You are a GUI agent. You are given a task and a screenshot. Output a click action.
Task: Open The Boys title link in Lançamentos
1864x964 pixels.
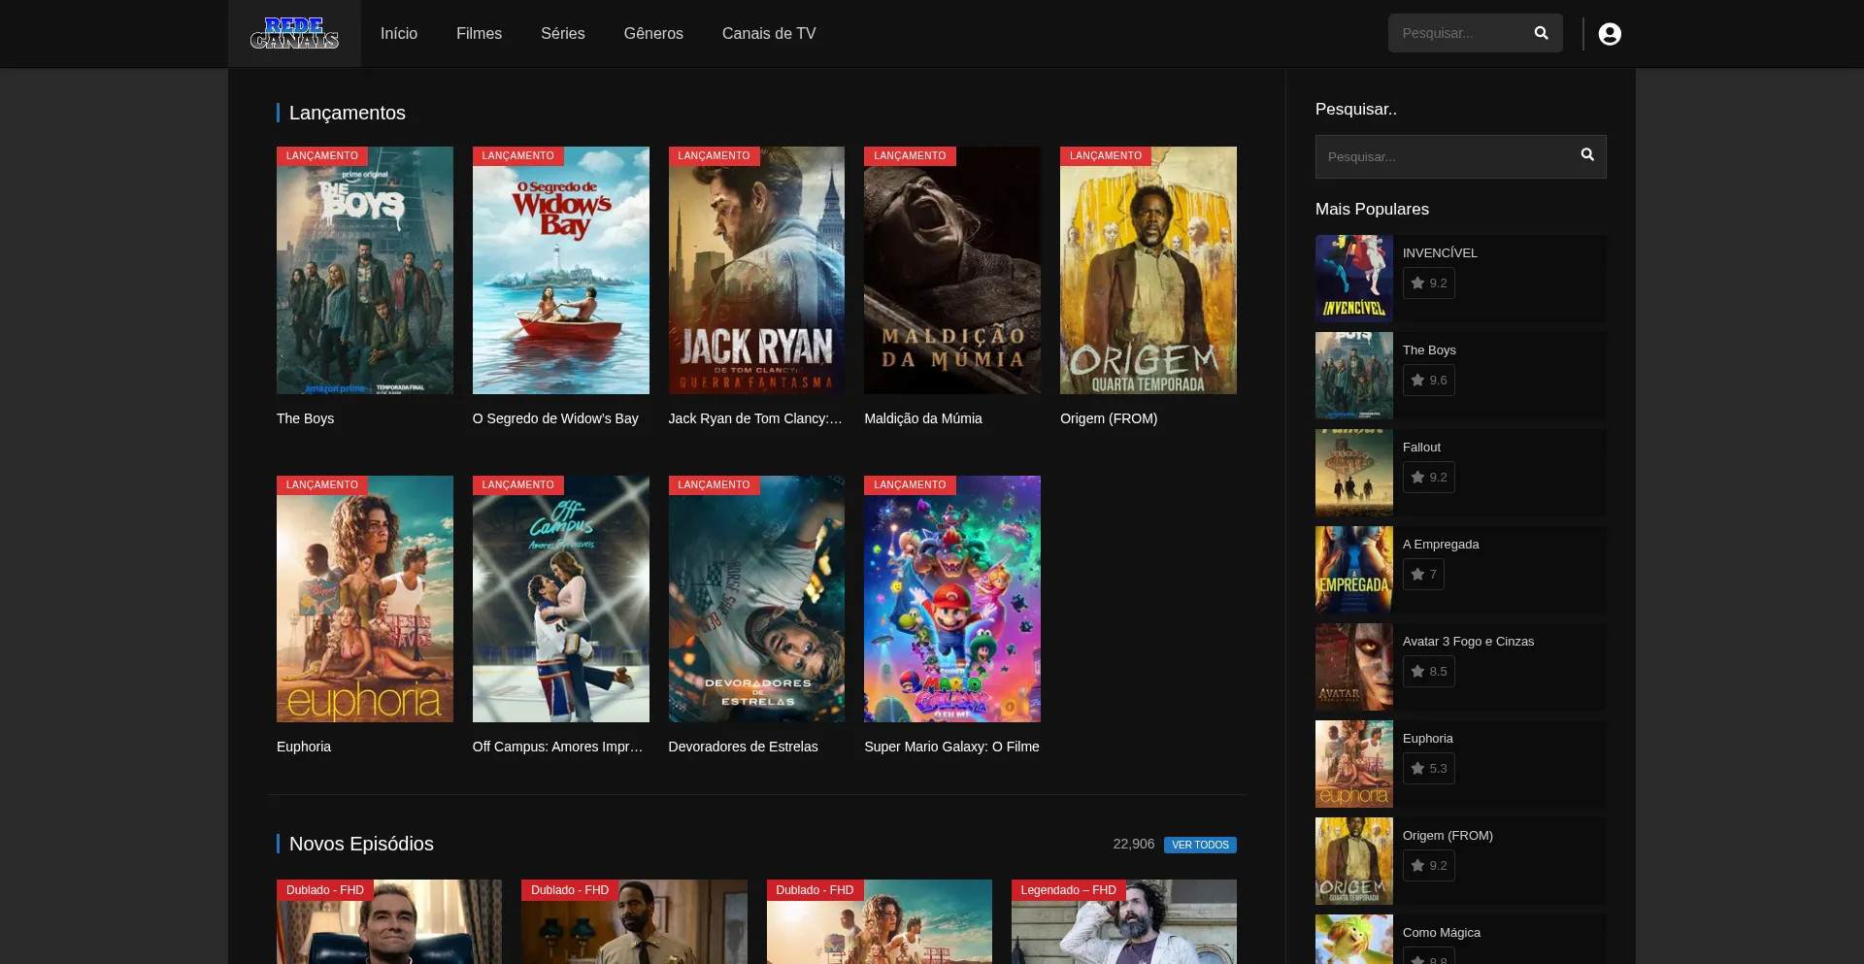(305, 418)
